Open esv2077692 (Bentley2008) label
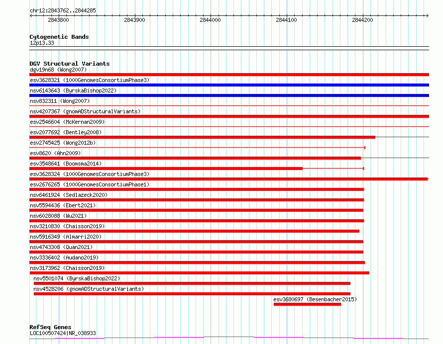This screenshot has height=344, width=443. pyautogui.click(x=66, y=132)
